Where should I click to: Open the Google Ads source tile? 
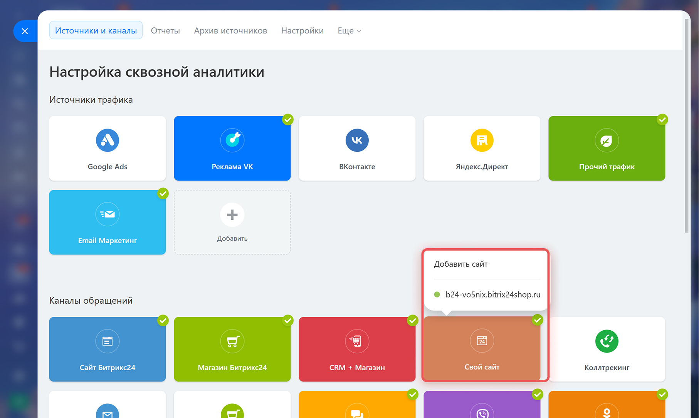pos(108,148)
